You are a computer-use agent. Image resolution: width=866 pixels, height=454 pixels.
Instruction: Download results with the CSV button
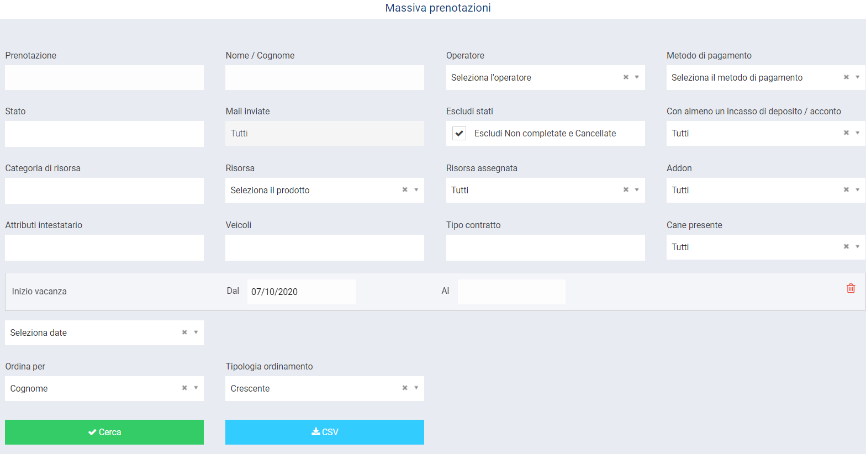pos(325,432)
